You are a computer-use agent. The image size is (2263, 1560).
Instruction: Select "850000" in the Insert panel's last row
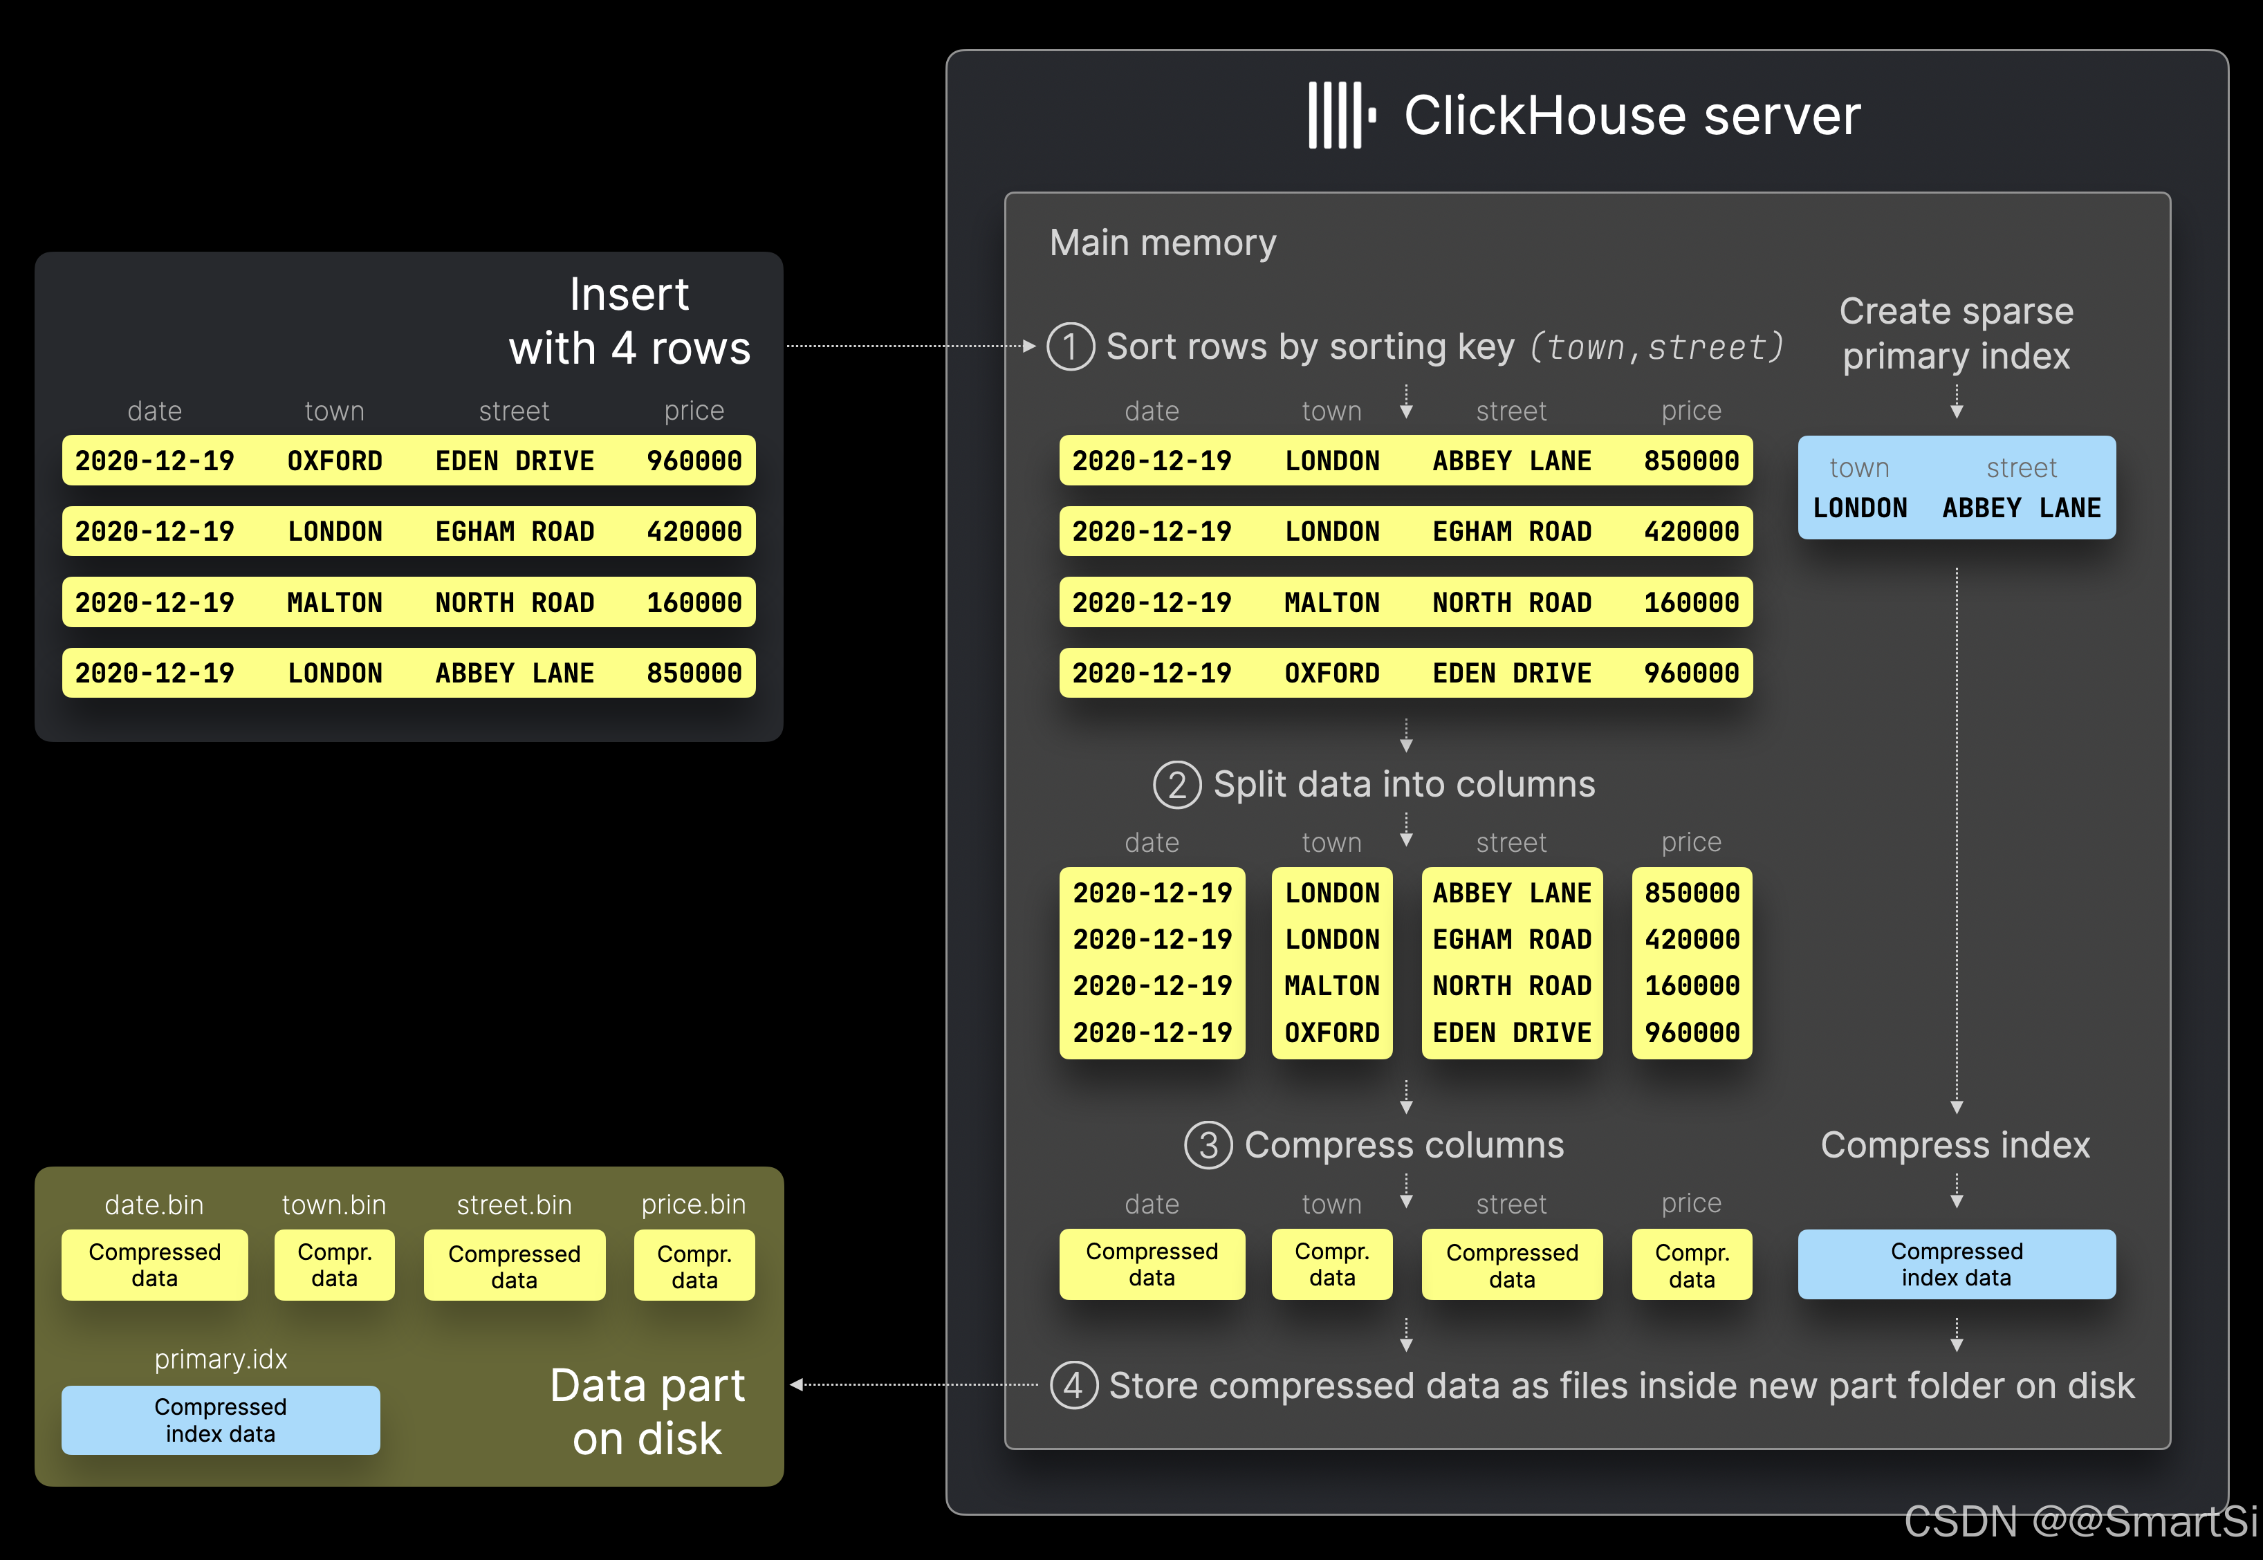pyautogui.click(x=694, y=673)
